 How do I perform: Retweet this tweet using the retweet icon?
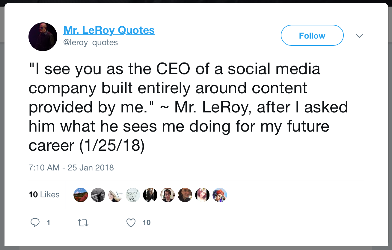(83, 222)
